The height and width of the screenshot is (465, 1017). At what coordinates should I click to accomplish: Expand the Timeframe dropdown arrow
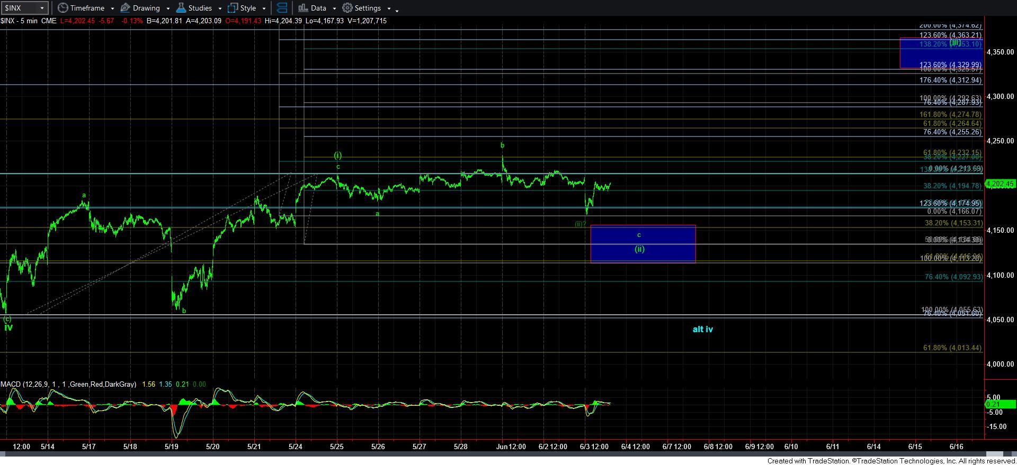pyautogui.click(x=112, y=8)
